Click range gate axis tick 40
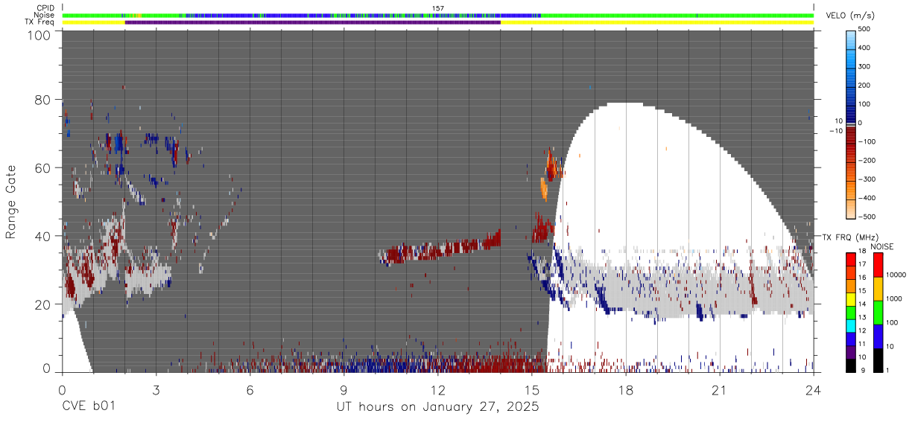This screenshot has height=422, width=915. pyautogui.click(x=44, y=236)
